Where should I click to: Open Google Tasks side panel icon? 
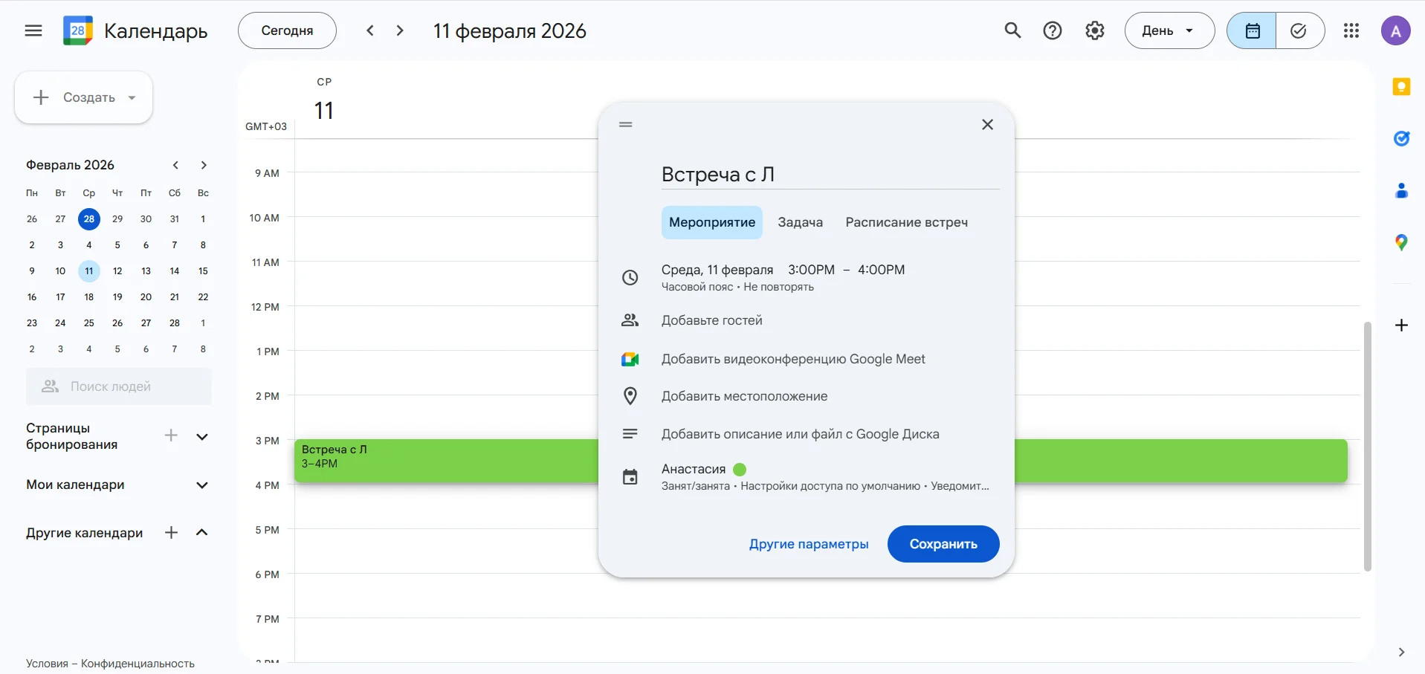pos(1401,139)
